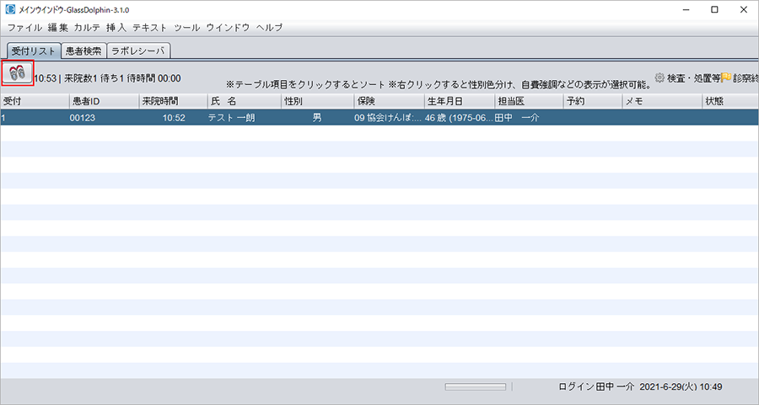Sort by the 性別 column header
Screen dimensions: 759x405
[317, 101]
